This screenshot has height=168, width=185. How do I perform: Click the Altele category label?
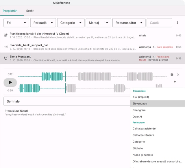(x=143, y=35)
